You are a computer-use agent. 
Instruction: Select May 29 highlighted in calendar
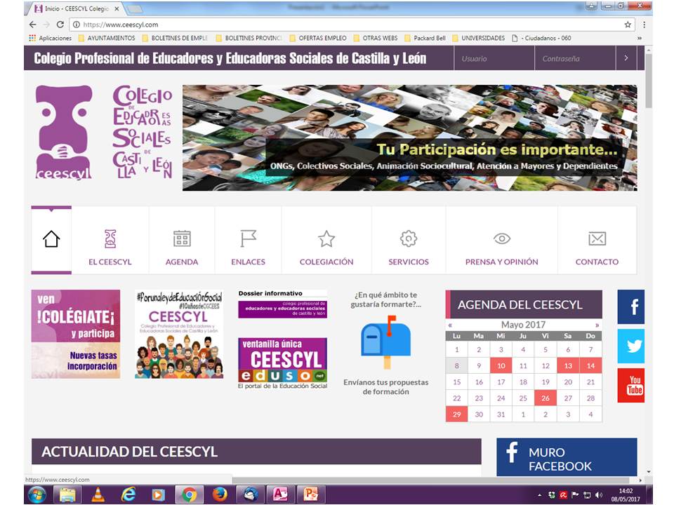pos(456,415)
